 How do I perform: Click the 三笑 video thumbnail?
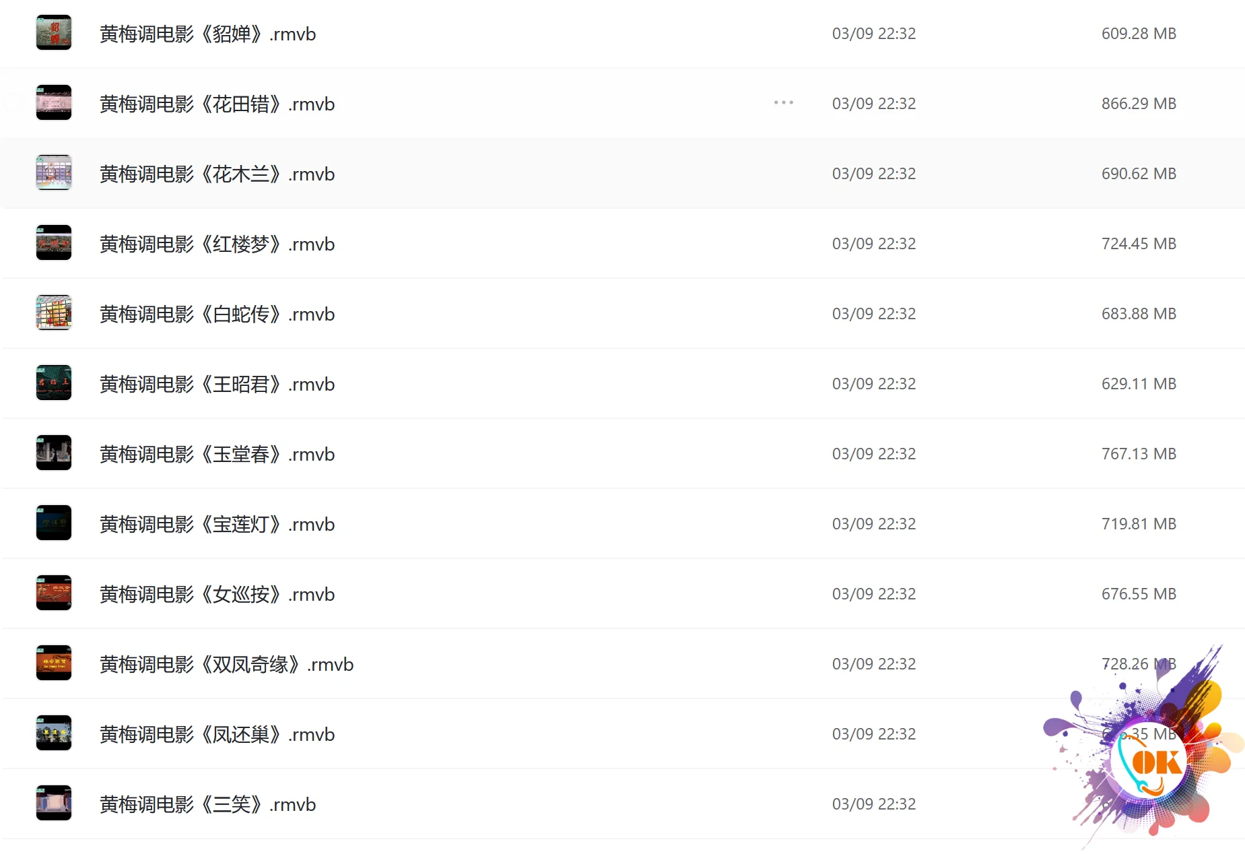coord(54,803)
